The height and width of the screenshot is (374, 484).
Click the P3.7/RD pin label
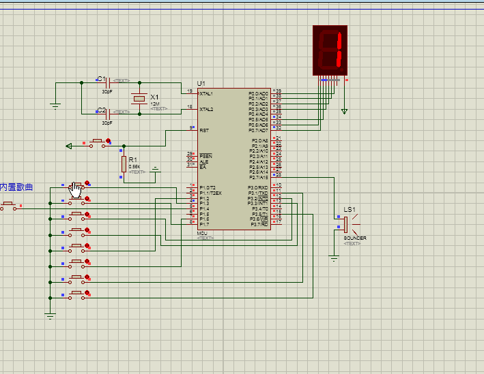259,224
